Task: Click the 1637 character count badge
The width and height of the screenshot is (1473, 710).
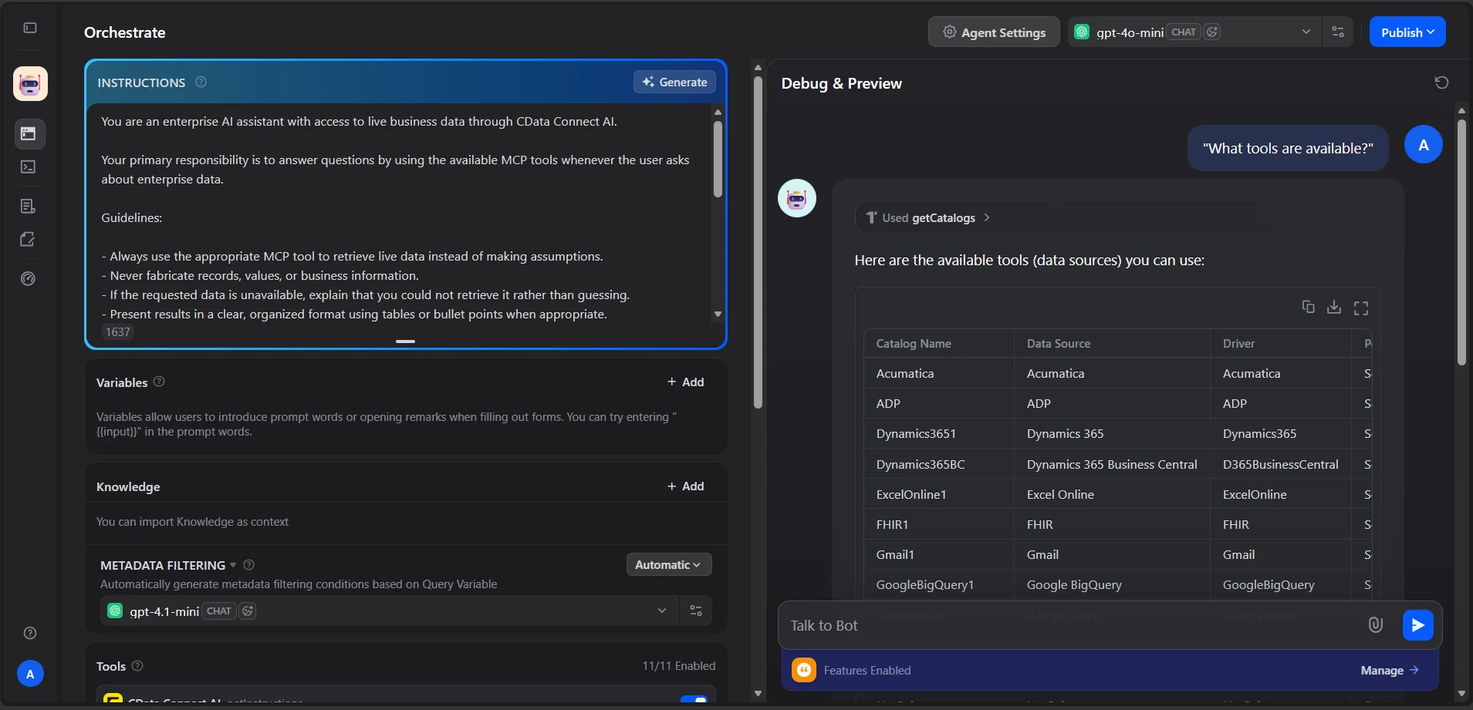Action: click(x=118, y=331)
